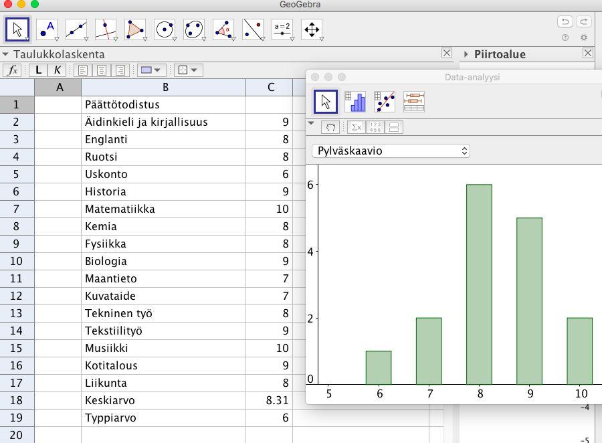The width and height of the screenshot is (602, 443).
Task: Select the Ellipse conic tool
Action: pos(194,29)
